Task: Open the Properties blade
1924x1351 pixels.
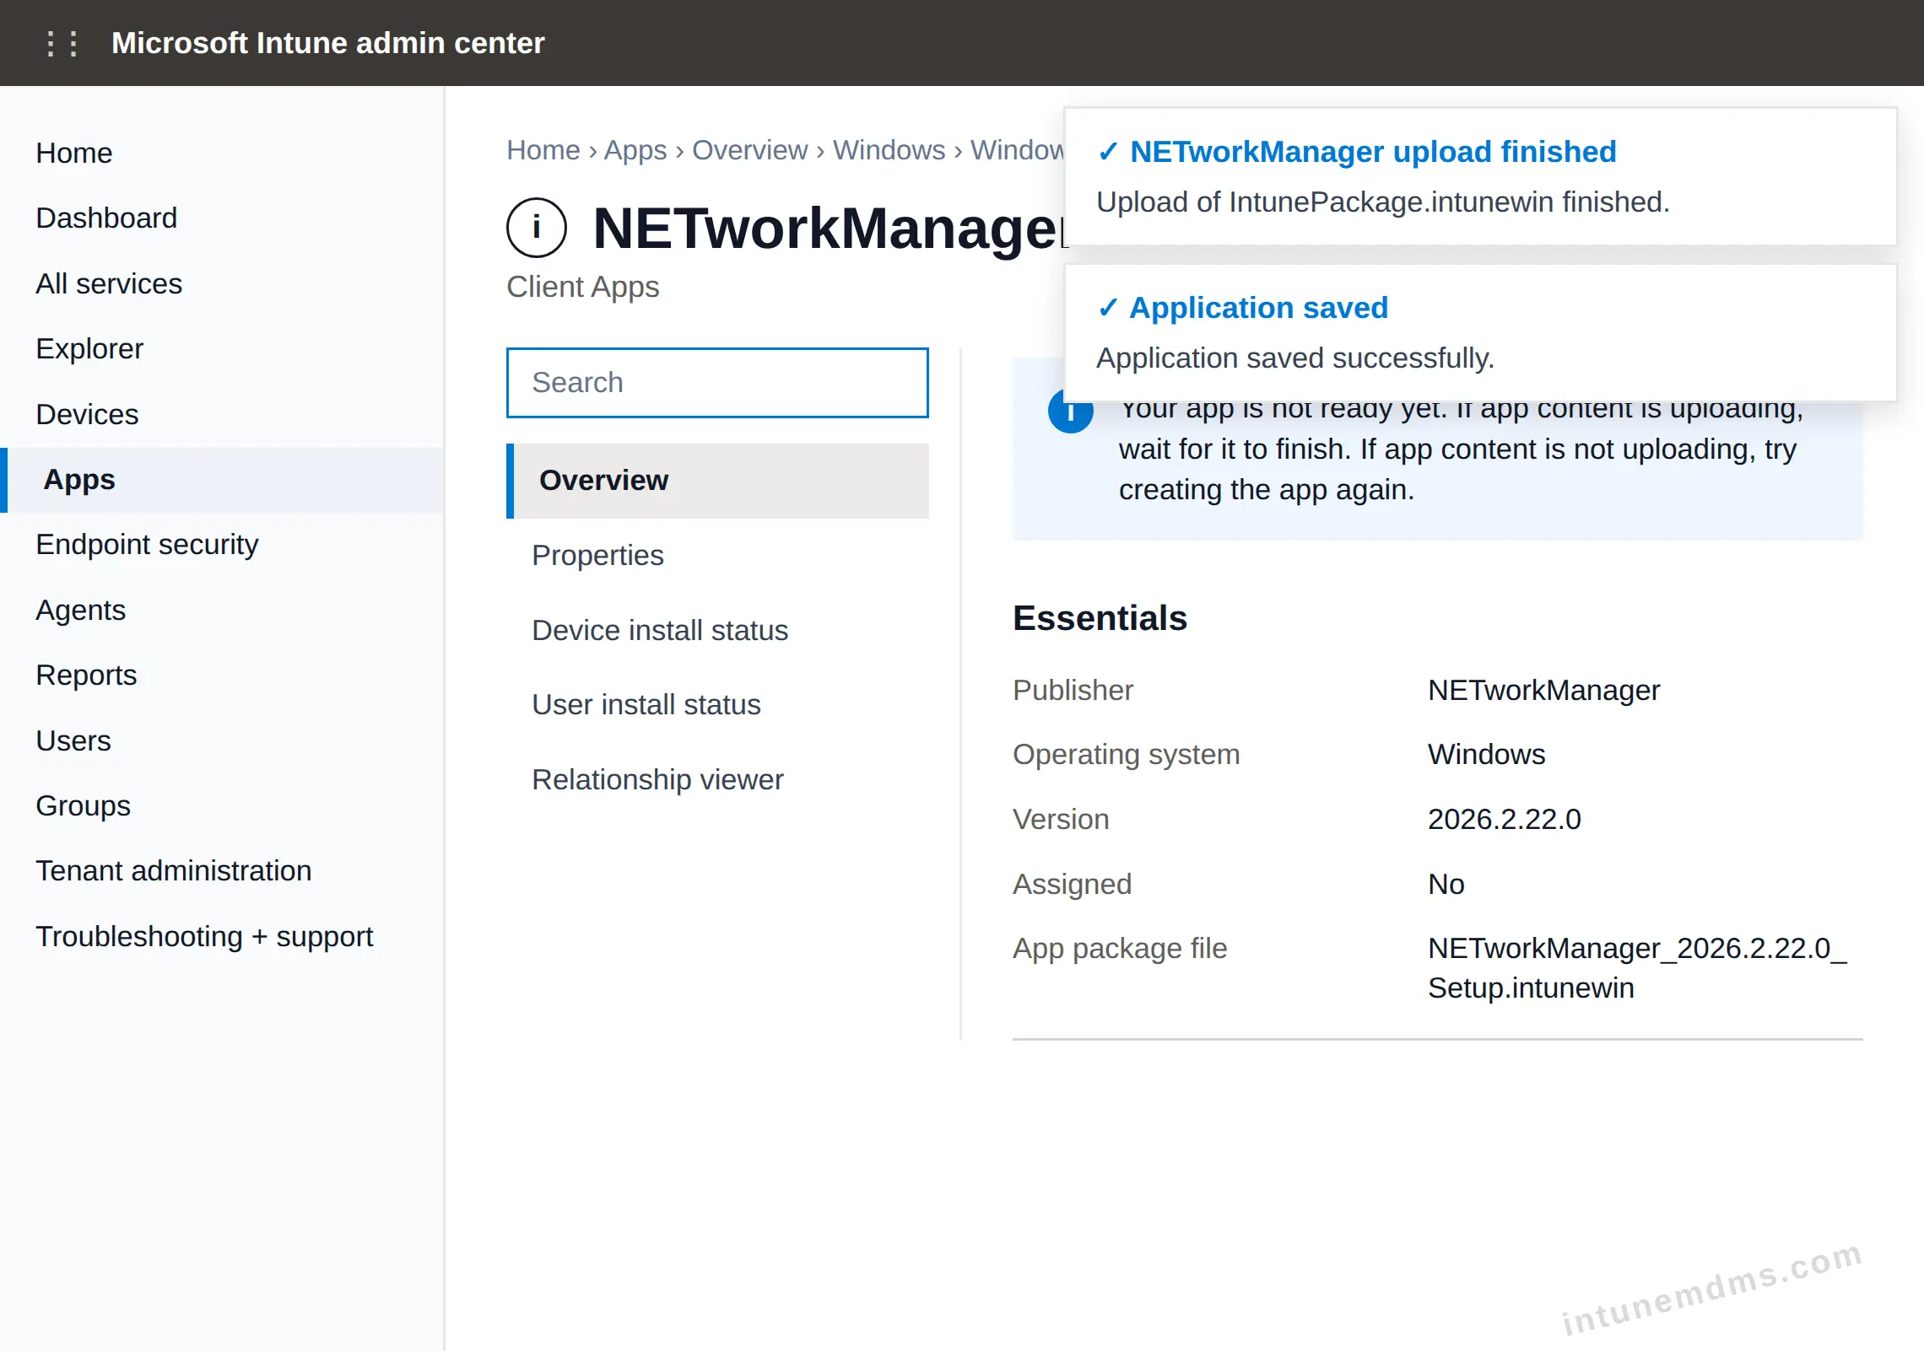Action: pos(717,556)
